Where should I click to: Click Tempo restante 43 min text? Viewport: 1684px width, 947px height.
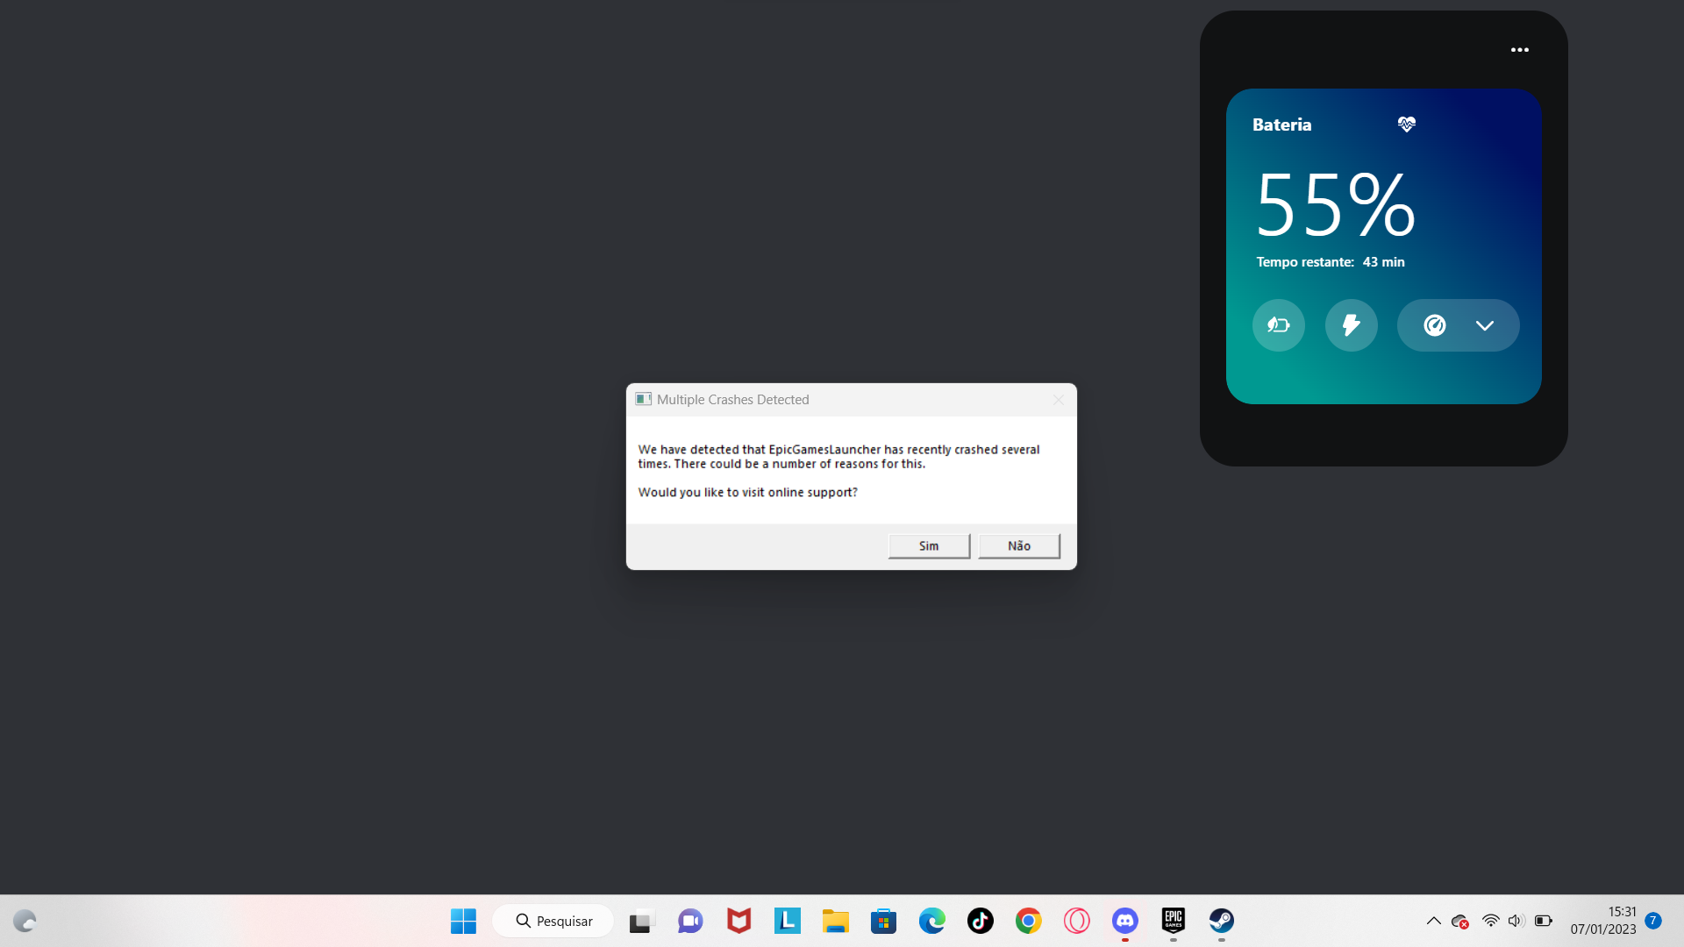[x=1331, y=262]
